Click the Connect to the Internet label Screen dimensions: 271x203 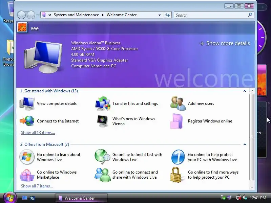coord(58,121)
